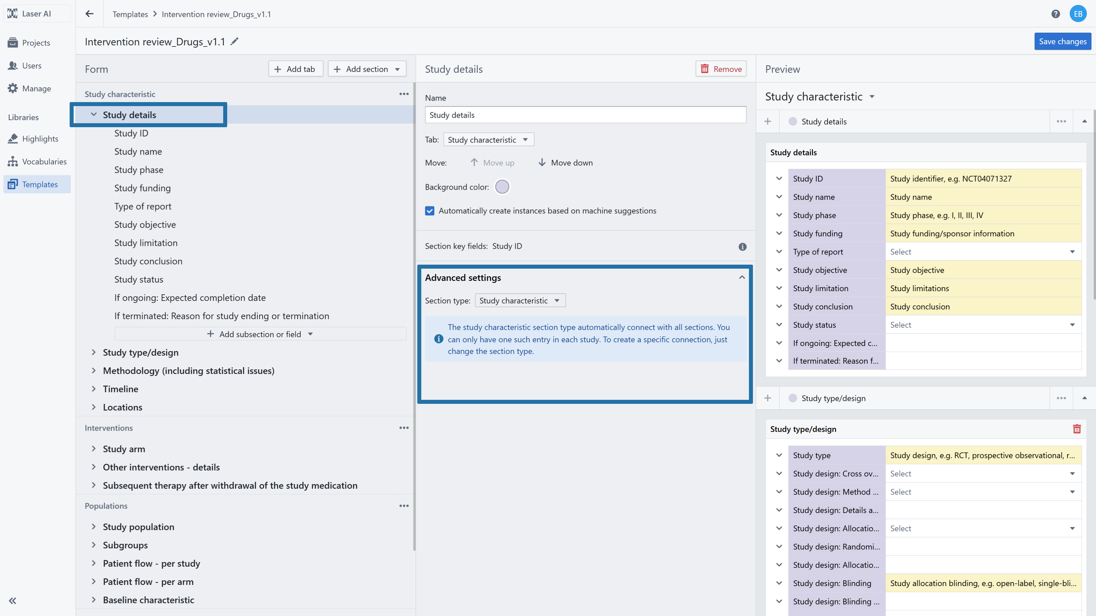The height and width of the screenshot is (616, 1096).
Task: Click the background color swatch
Action: click(x=502, y=187)
